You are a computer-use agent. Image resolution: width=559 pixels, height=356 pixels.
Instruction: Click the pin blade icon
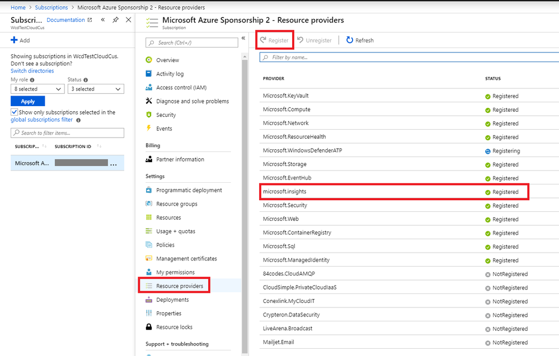(115, 20)
